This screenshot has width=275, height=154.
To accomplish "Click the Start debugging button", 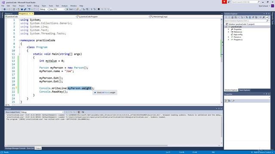I will [x=70, y=9].
